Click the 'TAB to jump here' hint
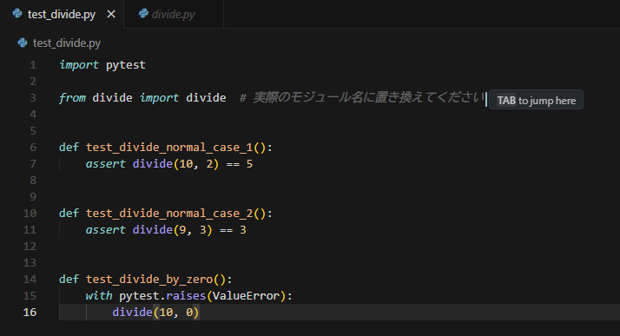 (536, 100)
